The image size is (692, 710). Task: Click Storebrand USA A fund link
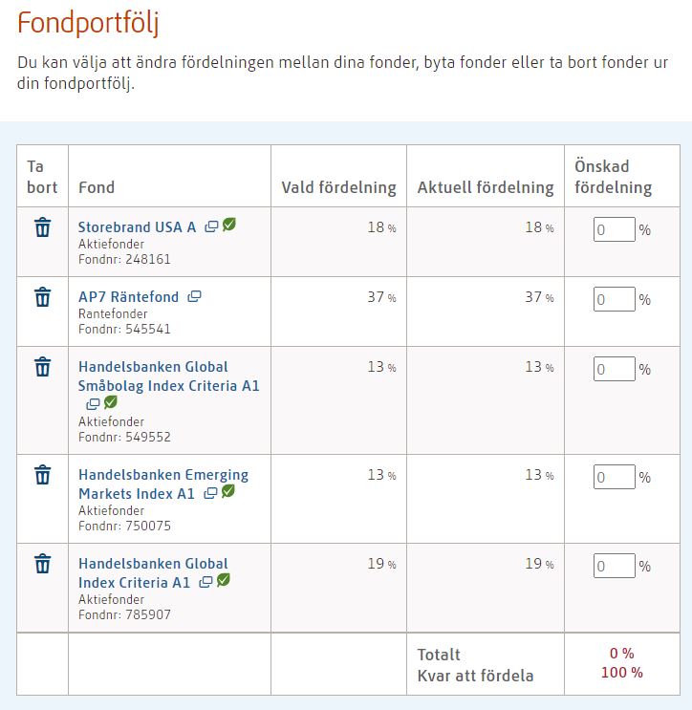137,227
